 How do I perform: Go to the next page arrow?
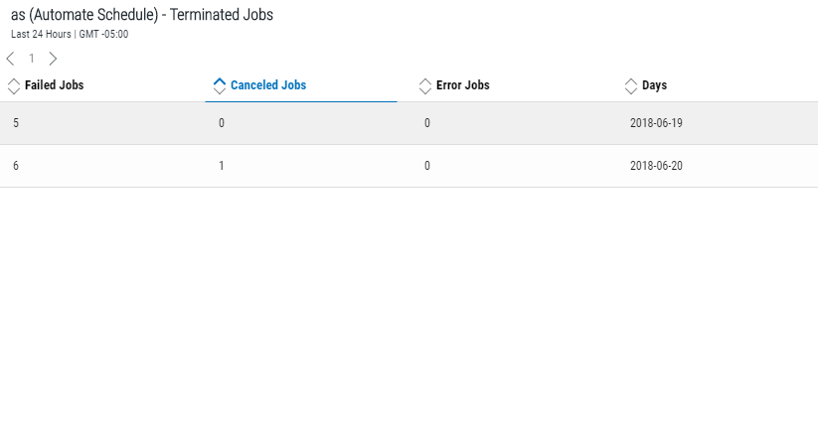pos(53,59)
